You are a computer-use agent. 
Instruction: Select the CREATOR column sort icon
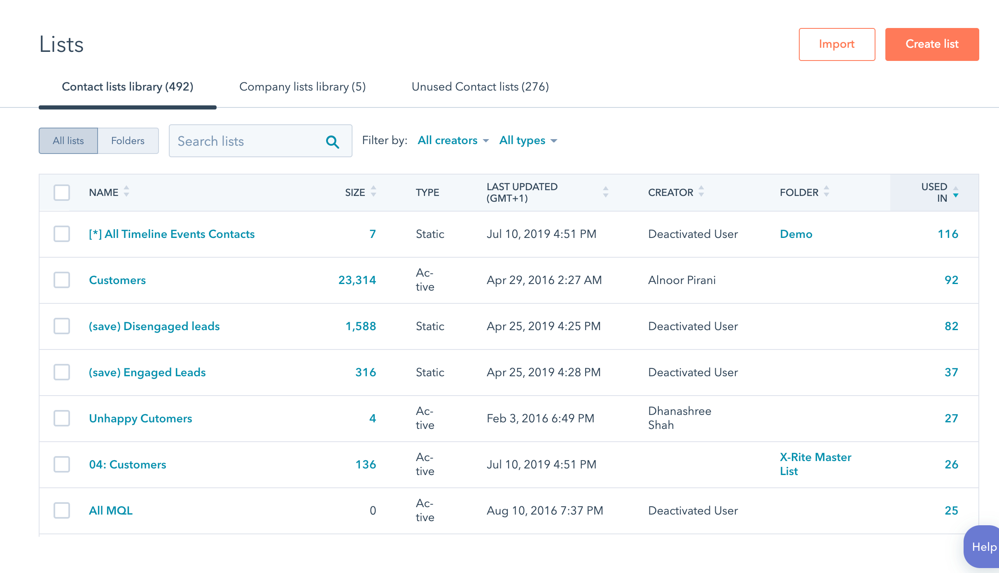tap(703, 192)
